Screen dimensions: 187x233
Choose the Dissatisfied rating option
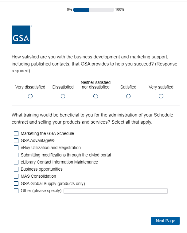[x=63, y=96]
